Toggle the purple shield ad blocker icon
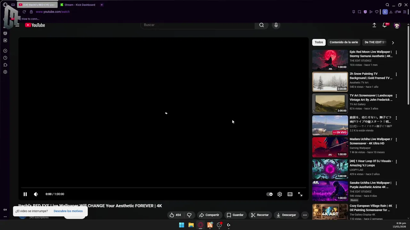Screen dimensions: 410x230 [x=365, y=12]
